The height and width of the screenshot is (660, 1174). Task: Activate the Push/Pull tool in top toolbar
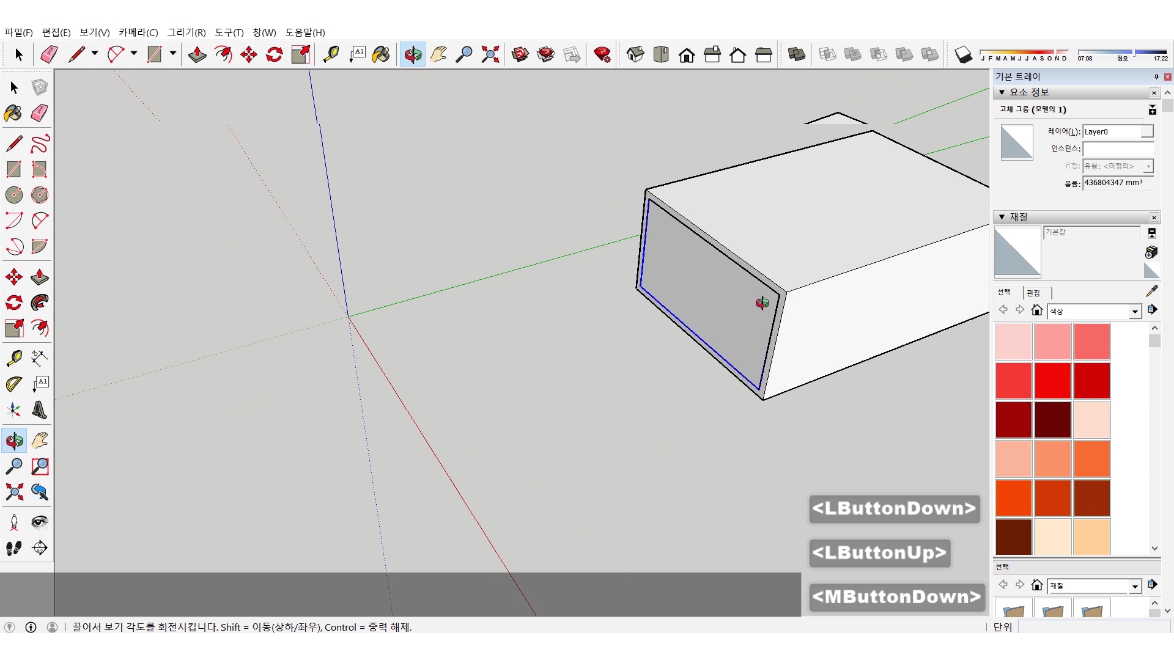click(197, 54)
